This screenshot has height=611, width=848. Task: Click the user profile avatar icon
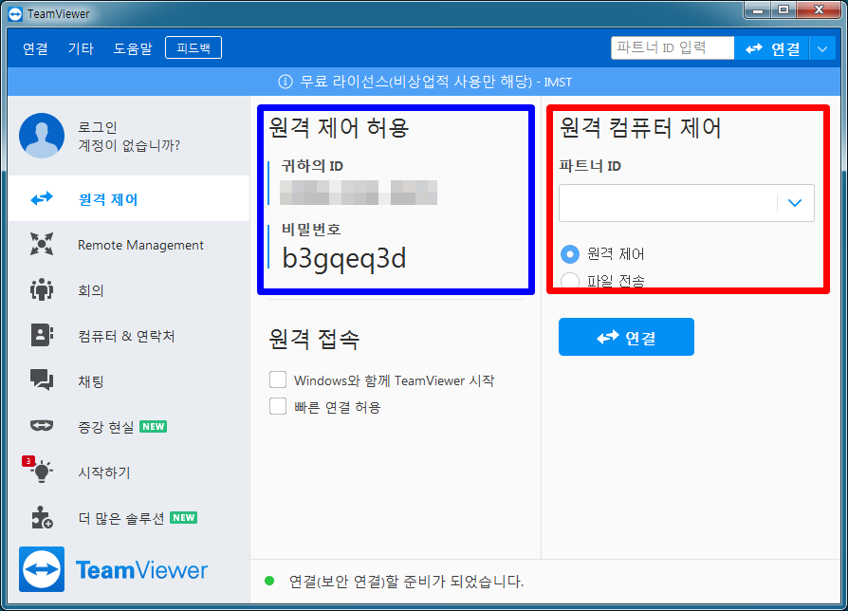click(42, 136)
